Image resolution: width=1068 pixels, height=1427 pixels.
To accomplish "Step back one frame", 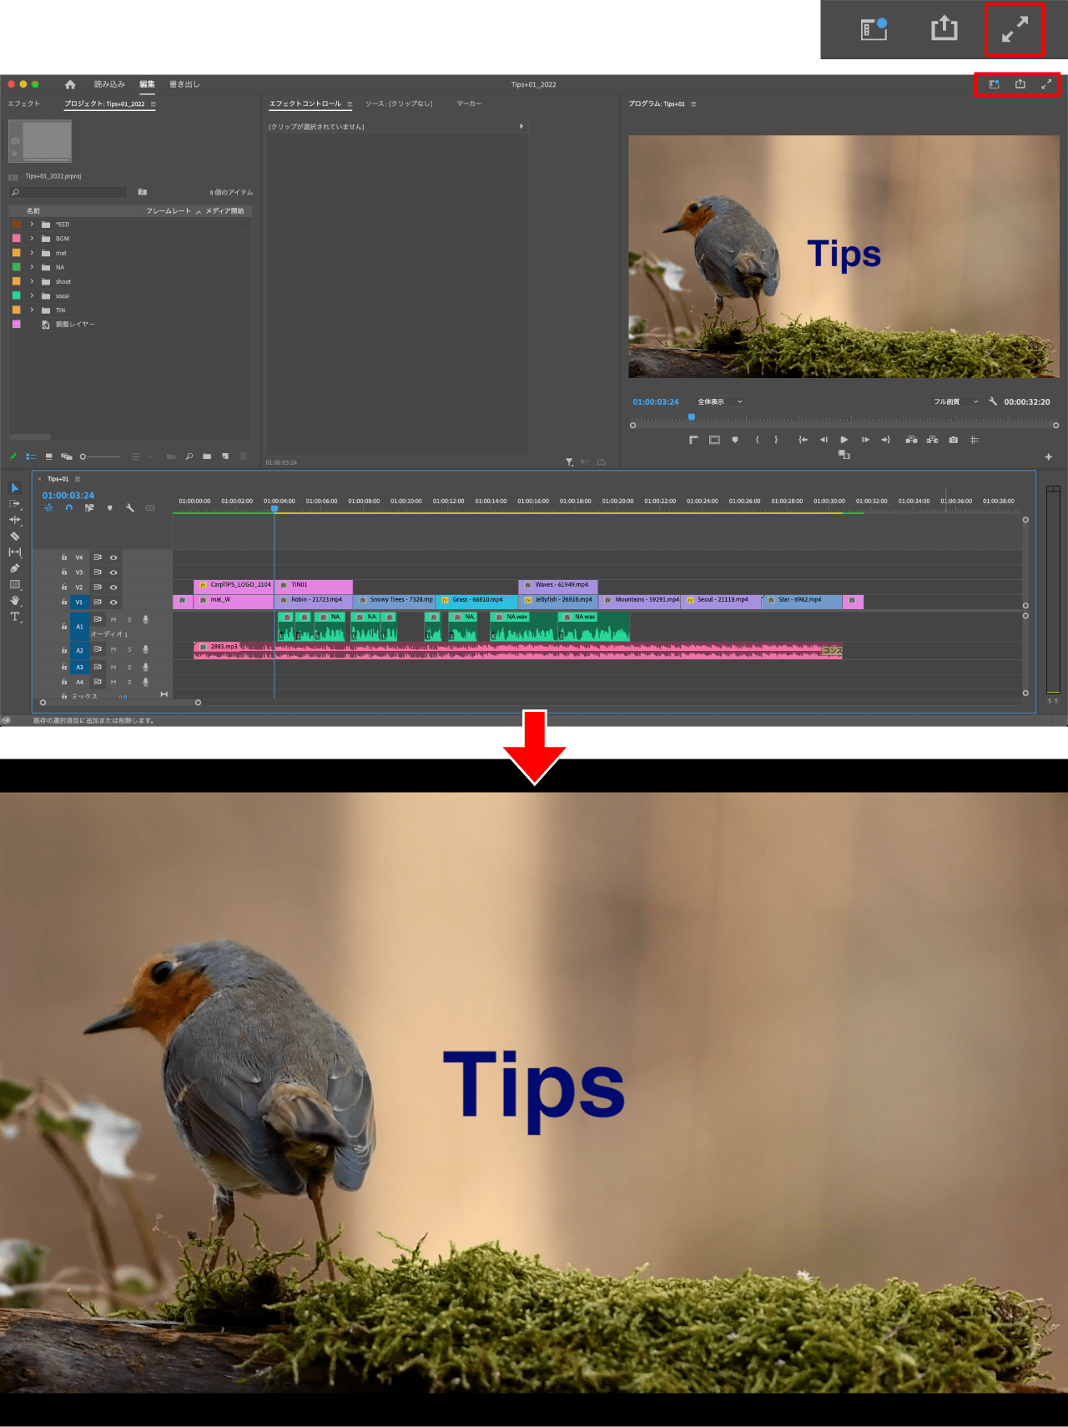I will tap(824, 440).
